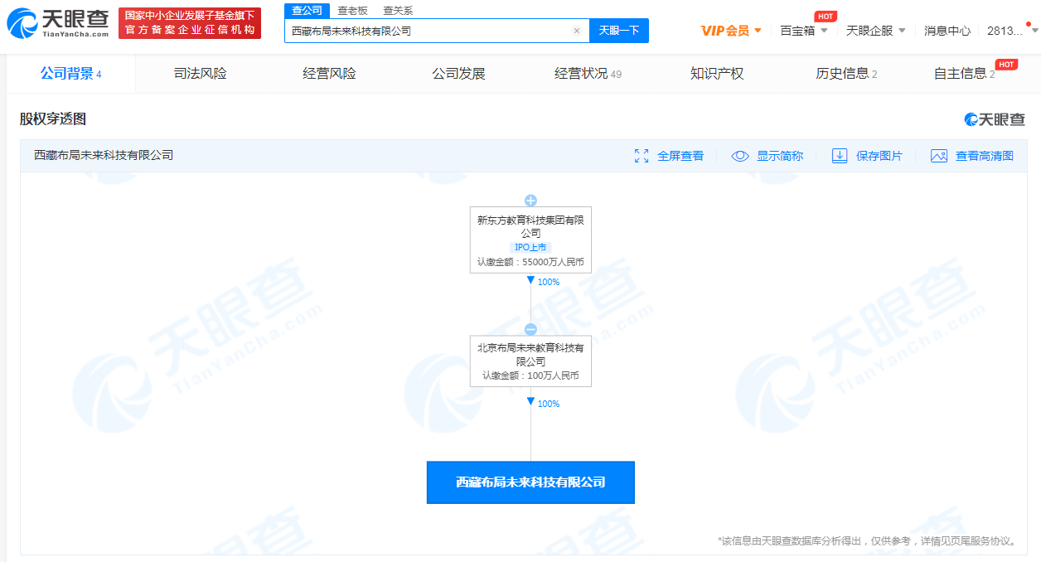This screenshot has width=1041, height=562.
Task: Click the TianYanCha logo at top left
Action: [58, 23]
